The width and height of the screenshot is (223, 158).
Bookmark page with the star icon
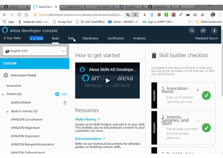(x=135, y=15)
